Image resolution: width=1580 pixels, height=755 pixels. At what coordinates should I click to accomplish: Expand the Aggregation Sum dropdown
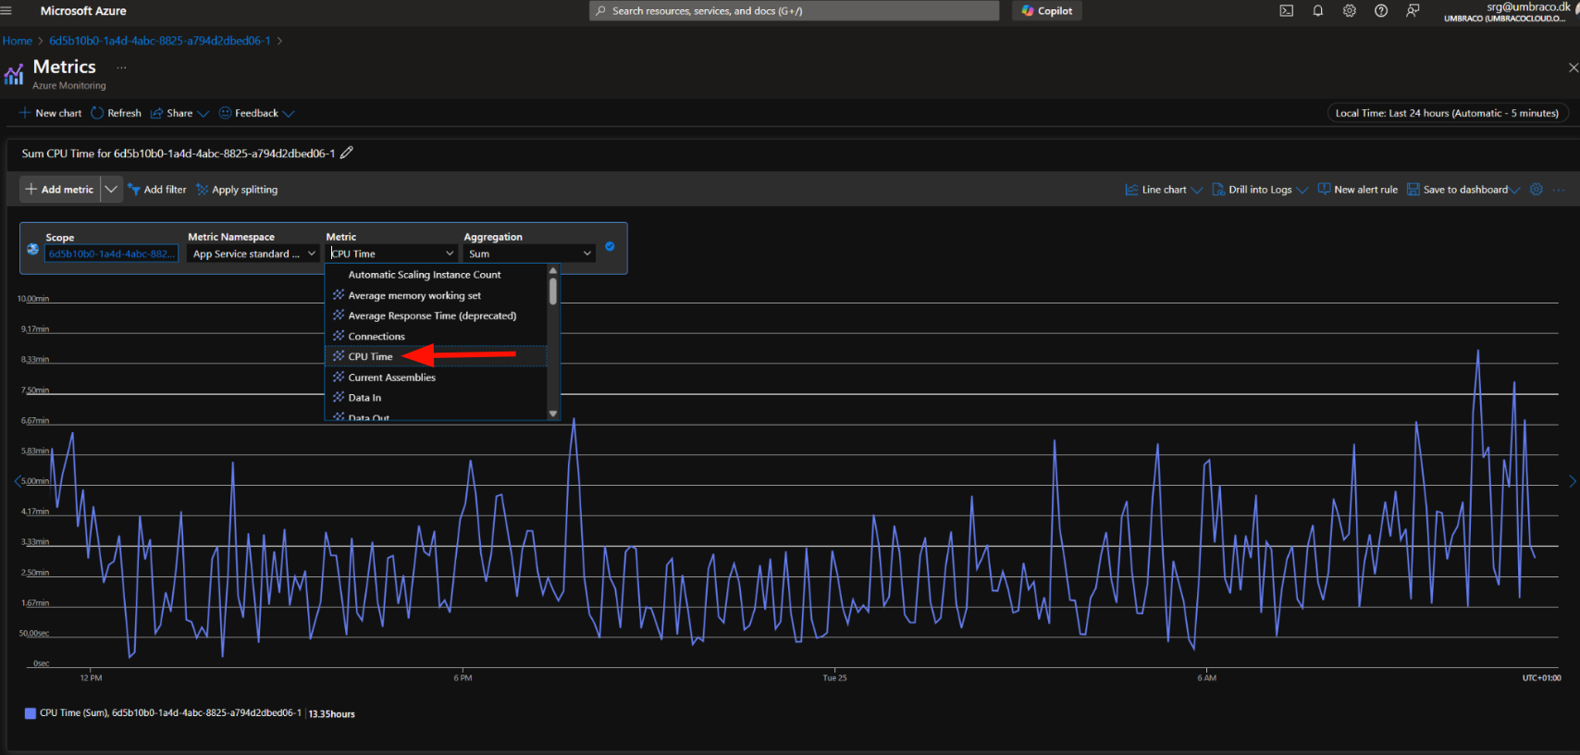[529, 254]
